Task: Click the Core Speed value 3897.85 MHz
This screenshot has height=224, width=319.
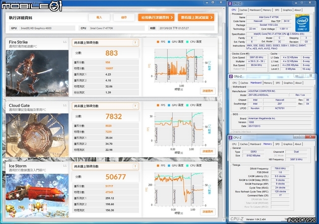Action: coord(256,58)
